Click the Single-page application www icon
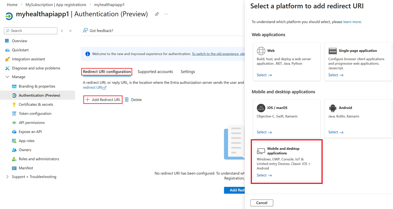Screen dimensions: 393x209 (x=332, y=51)
